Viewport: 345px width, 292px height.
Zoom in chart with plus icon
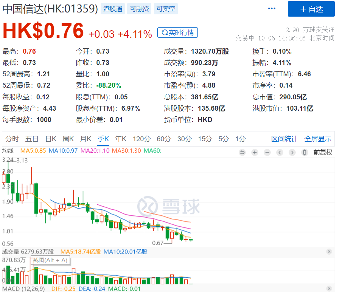(x=255, y=152)
